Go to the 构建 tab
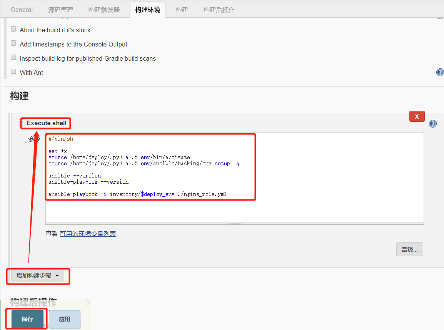444x330 pixels. pyautogui.click(x=182, y=10)
